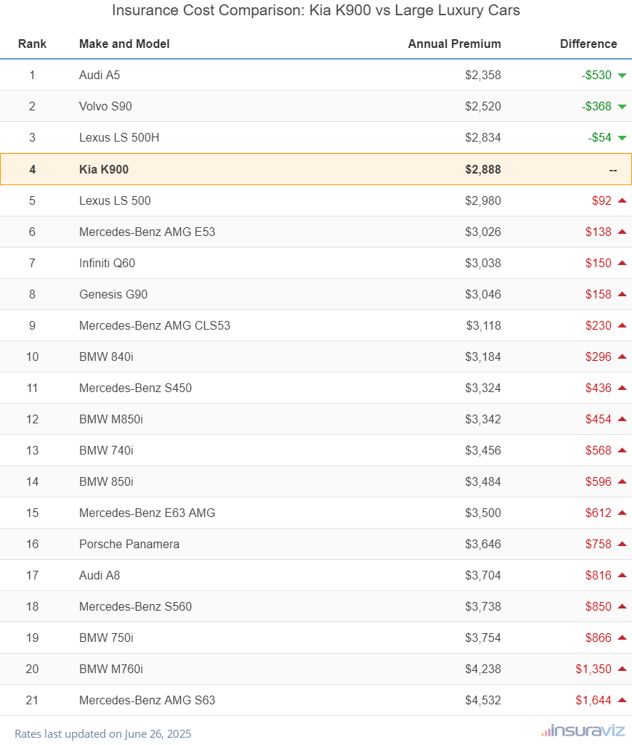
Task: Select the $2,520 annual premium value
Action: [483, 107]
